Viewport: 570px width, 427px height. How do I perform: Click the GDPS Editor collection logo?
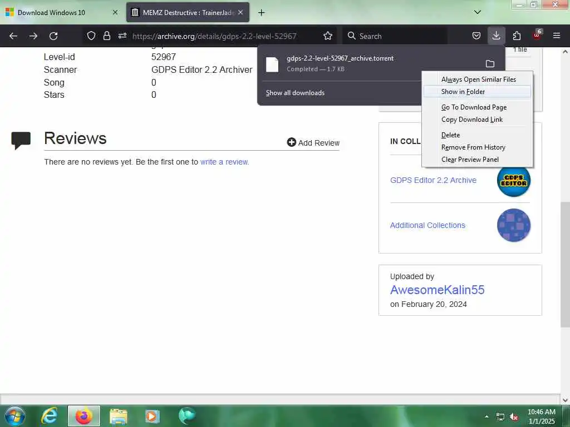pyautogui.click(x=514, y=181)
